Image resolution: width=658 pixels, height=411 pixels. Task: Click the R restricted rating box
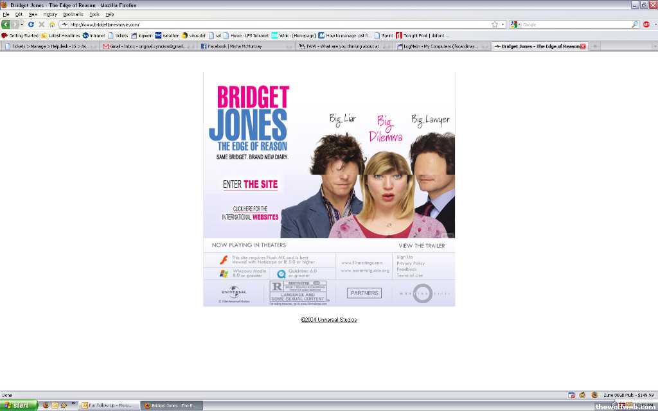click(x=298, y=292)
